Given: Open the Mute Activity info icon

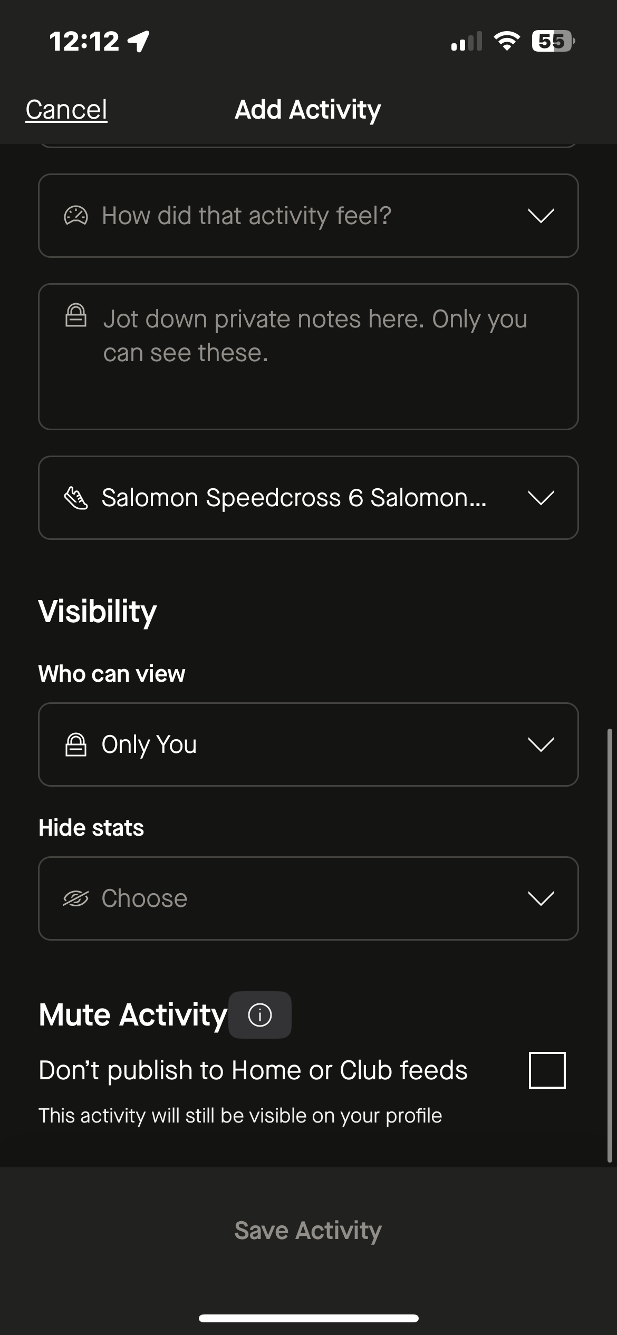Looking at the screenshot, I should (x=260, y=1015).
